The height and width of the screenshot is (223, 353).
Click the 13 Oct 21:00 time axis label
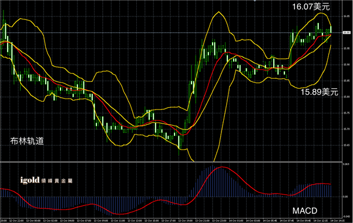201,220
